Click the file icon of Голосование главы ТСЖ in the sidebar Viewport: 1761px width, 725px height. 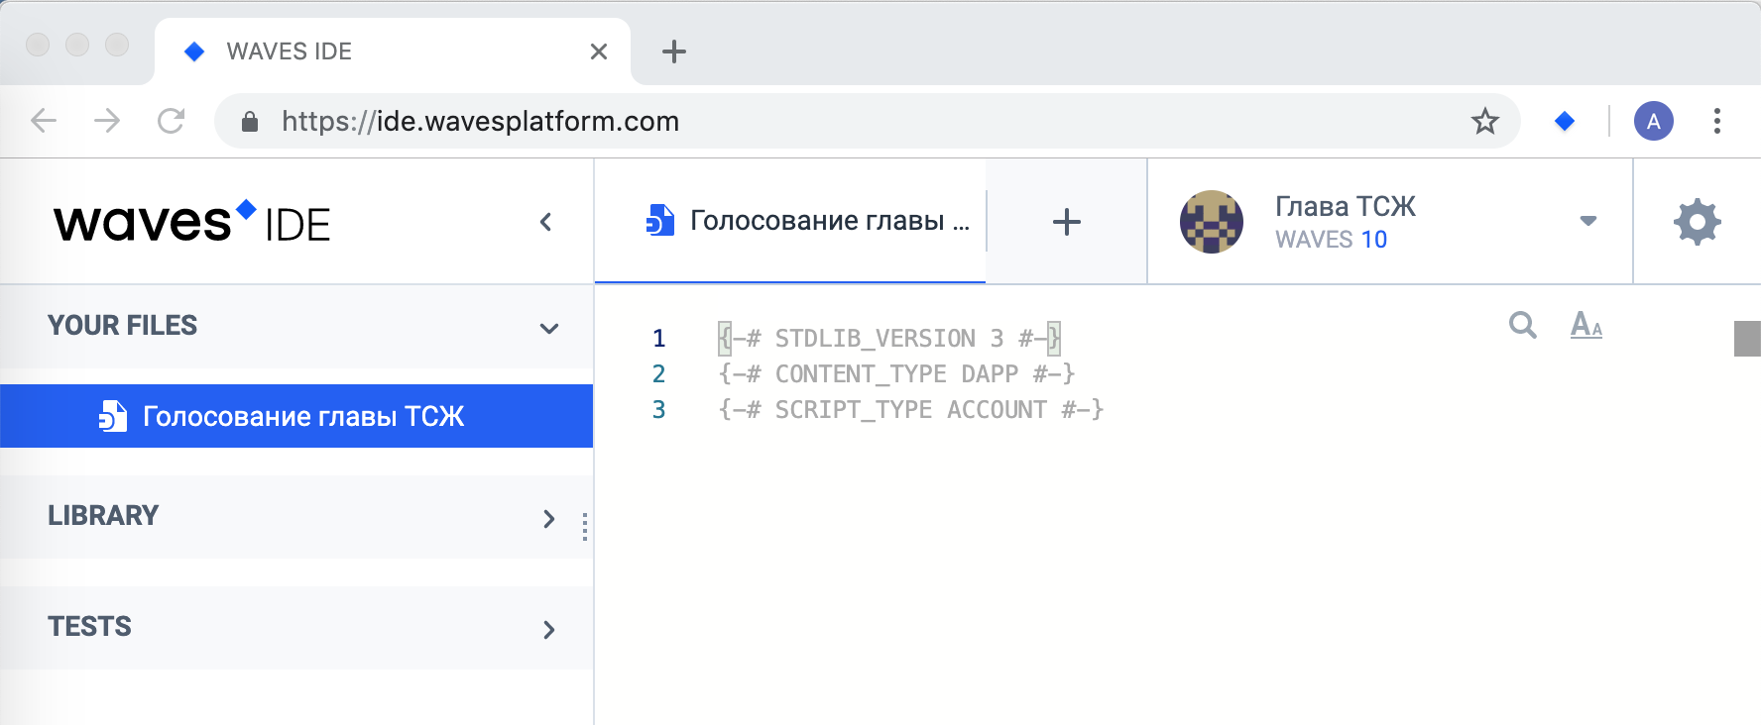point(113,416)
